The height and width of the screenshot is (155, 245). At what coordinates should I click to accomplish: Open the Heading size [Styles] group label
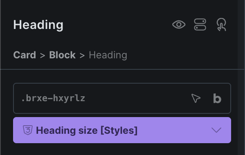(x=87, y=131)
